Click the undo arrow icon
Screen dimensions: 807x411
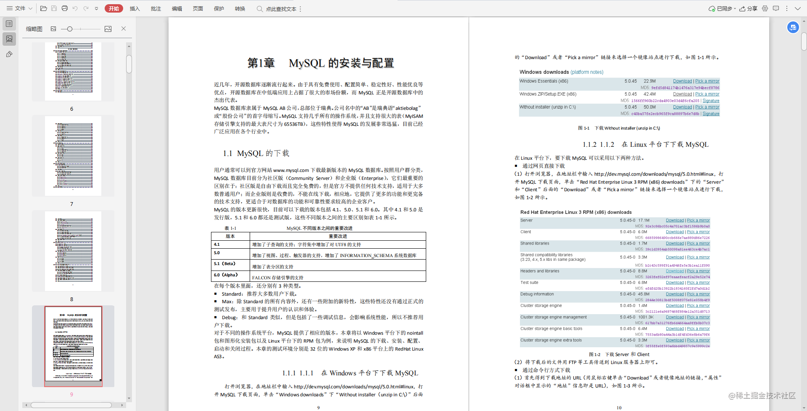tap(75, 8)
